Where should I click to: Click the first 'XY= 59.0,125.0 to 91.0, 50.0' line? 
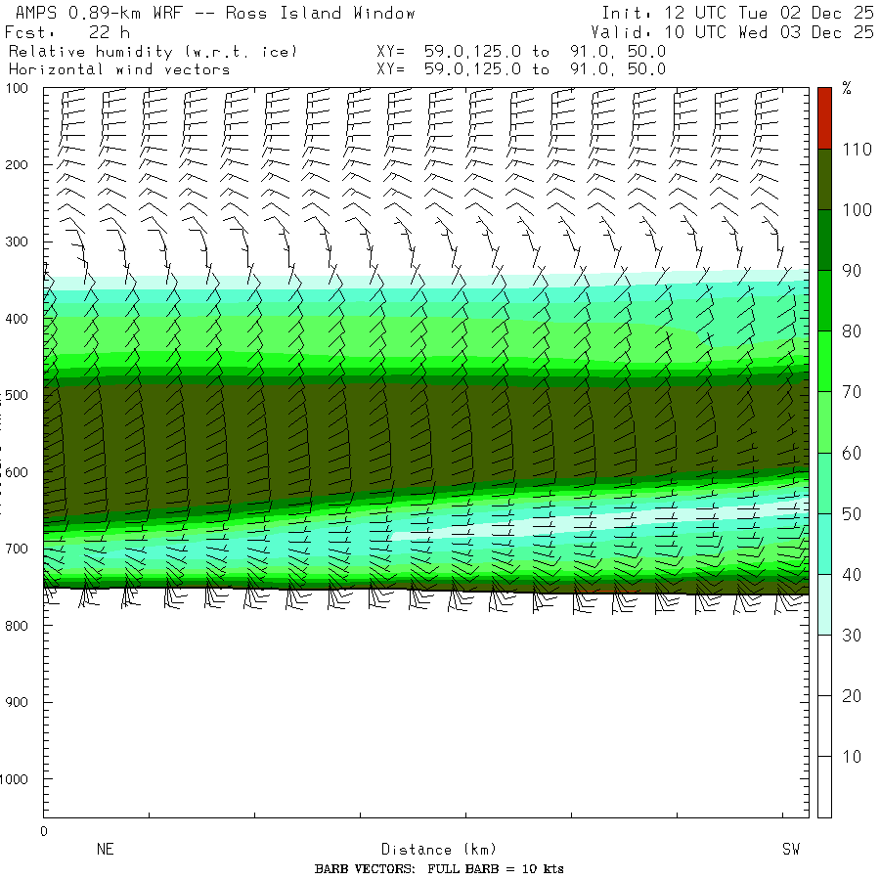[x=521, y=52]
